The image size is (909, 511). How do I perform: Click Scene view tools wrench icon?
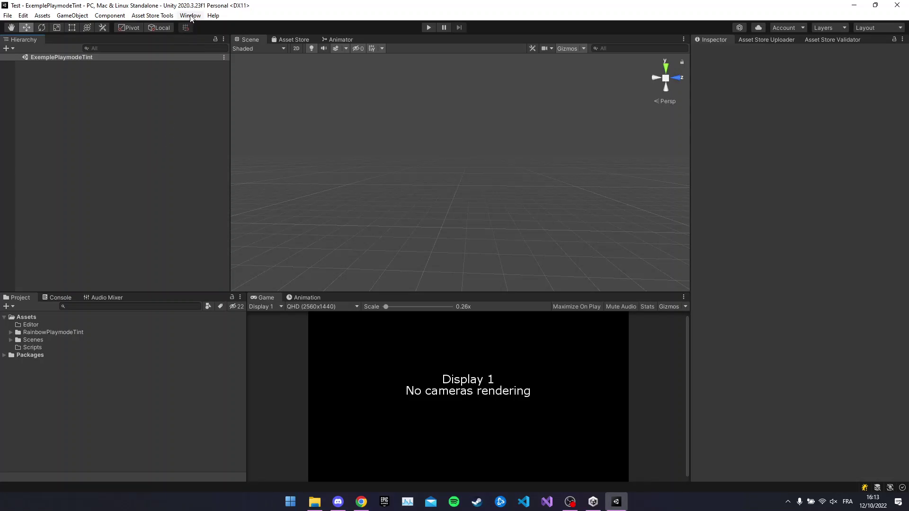(x=533, y=48)
